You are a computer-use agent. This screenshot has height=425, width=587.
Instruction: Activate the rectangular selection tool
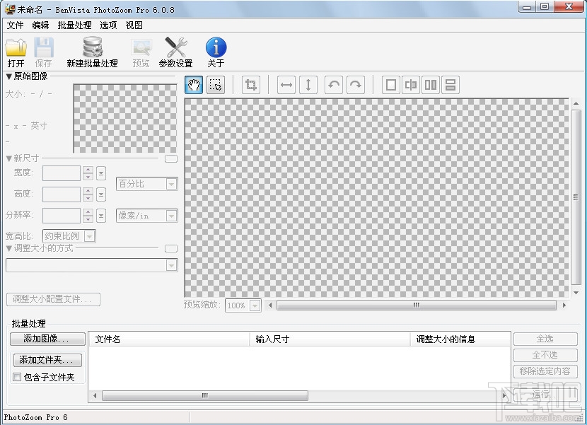point(216,85)
